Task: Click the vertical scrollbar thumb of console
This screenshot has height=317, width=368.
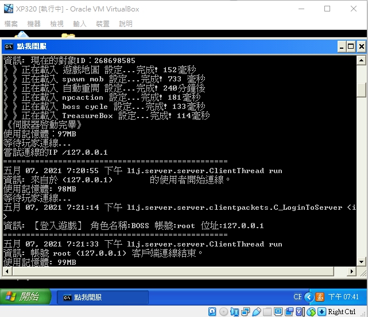Action: pyautogui.click(x=362, y=89)
